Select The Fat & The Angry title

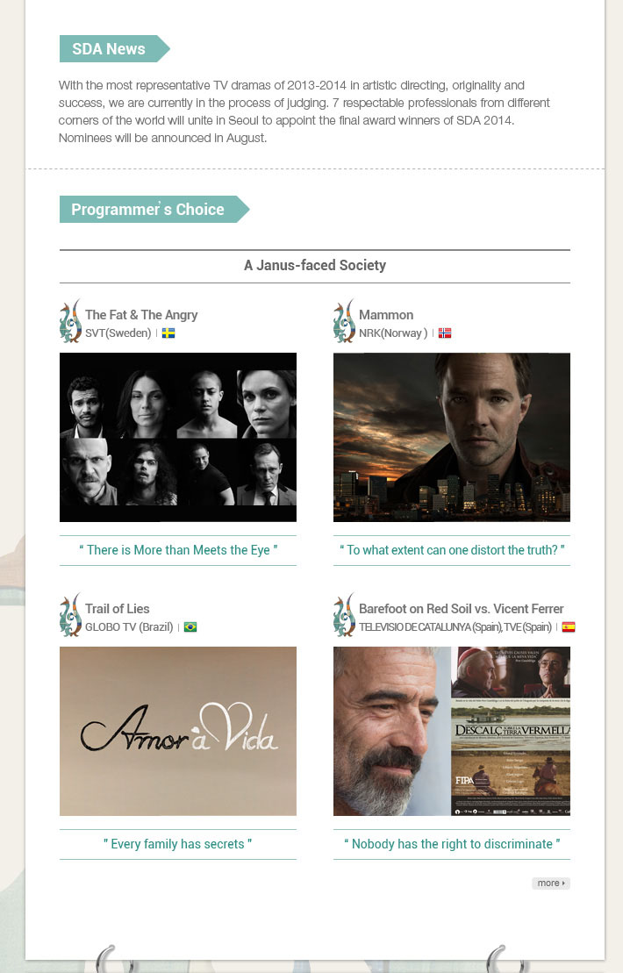coord(141,315)
